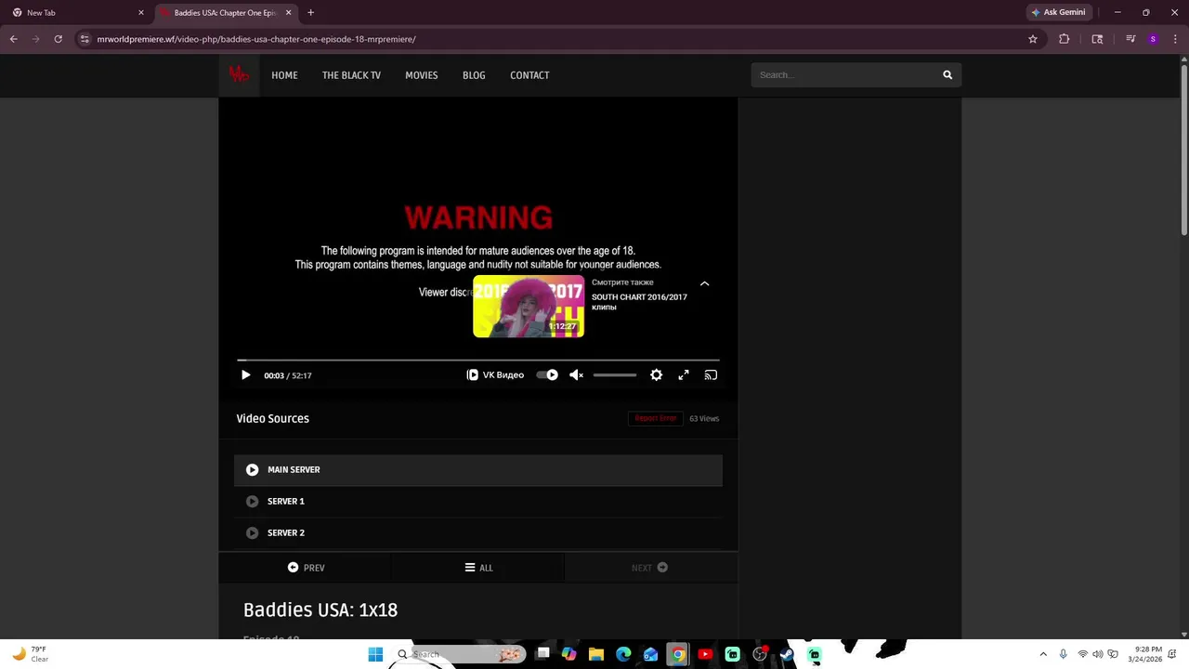Show ALL episodes list
Viewport: 1189px width, 669px height.
pos(478,568)
